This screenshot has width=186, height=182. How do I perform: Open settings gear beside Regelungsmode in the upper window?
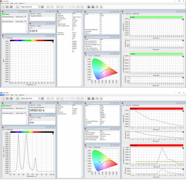42,7
